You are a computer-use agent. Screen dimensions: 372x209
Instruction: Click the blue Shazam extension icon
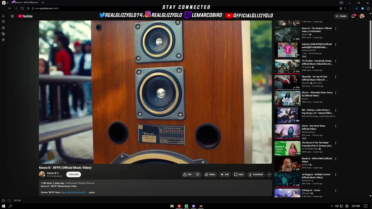click(x=362, y=8)
